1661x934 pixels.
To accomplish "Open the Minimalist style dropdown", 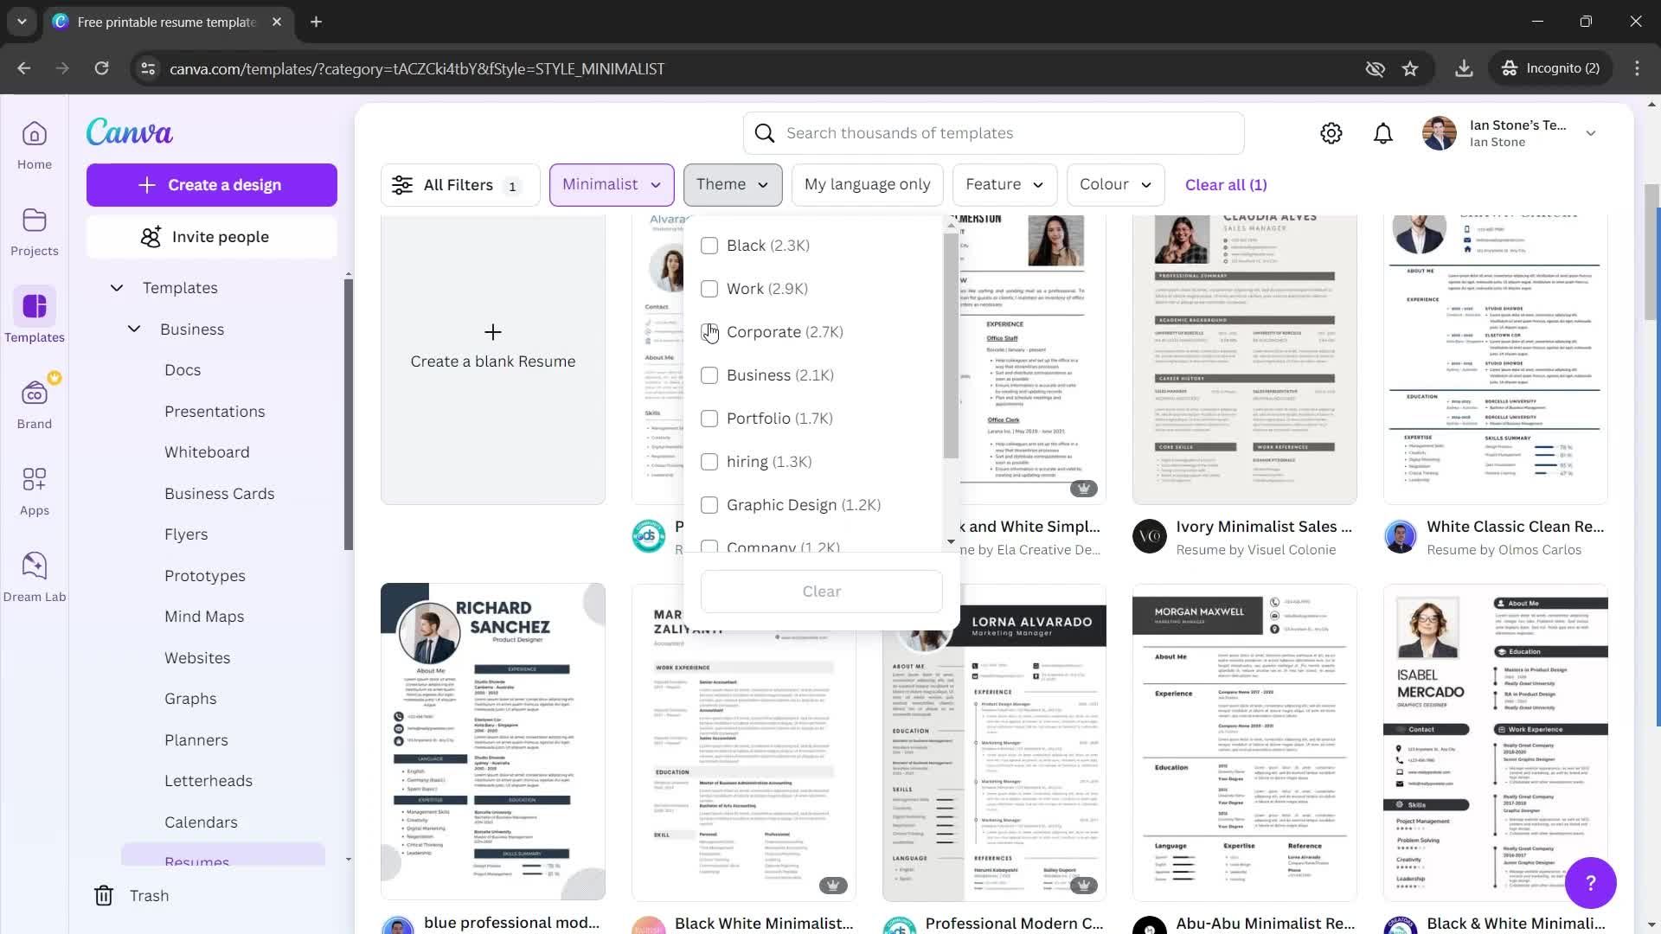I will (612, 185).
